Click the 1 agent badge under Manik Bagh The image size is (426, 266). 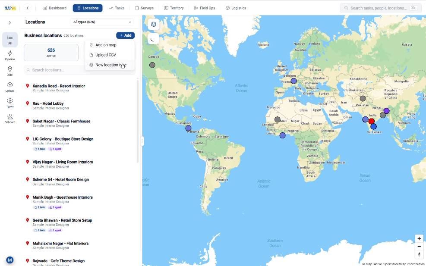55,207
